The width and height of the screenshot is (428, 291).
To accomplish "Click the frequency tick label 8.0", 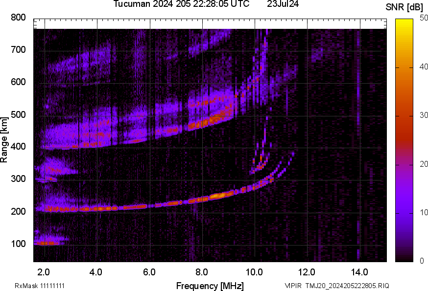I will (202, 272).
